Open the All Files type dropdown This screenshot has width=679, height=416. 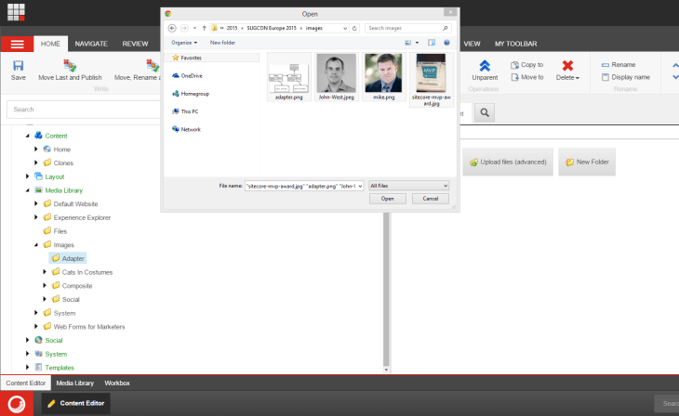point(408,186)
